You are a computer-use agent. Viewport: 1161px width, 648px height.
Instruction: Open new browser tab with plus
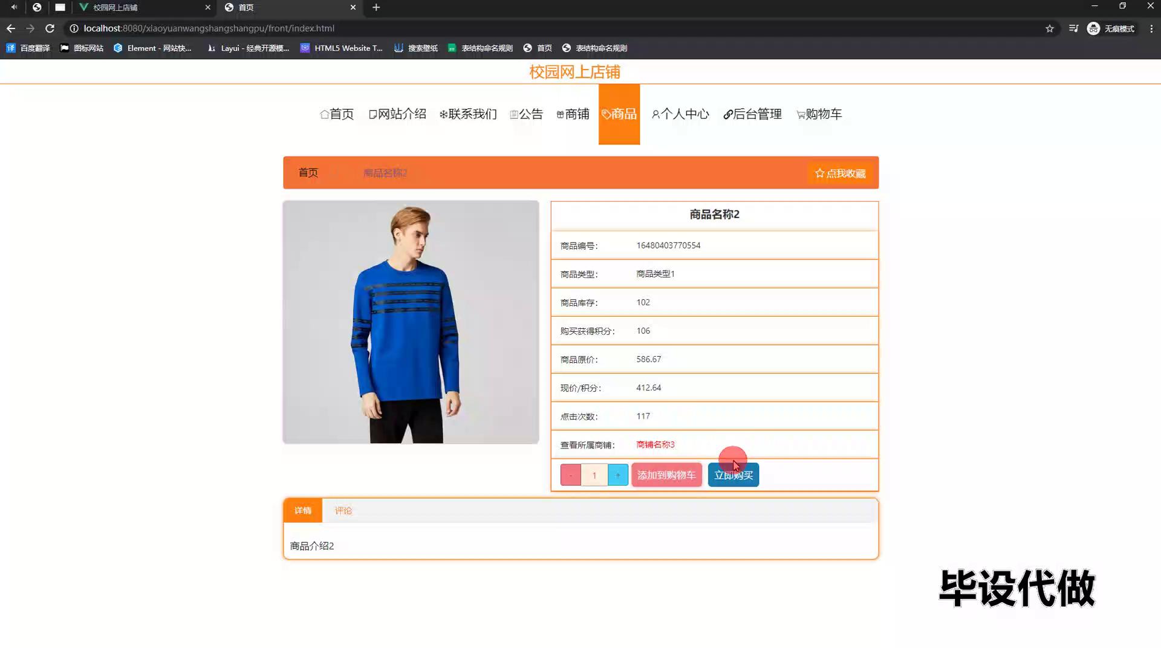[x=376, y=7]
